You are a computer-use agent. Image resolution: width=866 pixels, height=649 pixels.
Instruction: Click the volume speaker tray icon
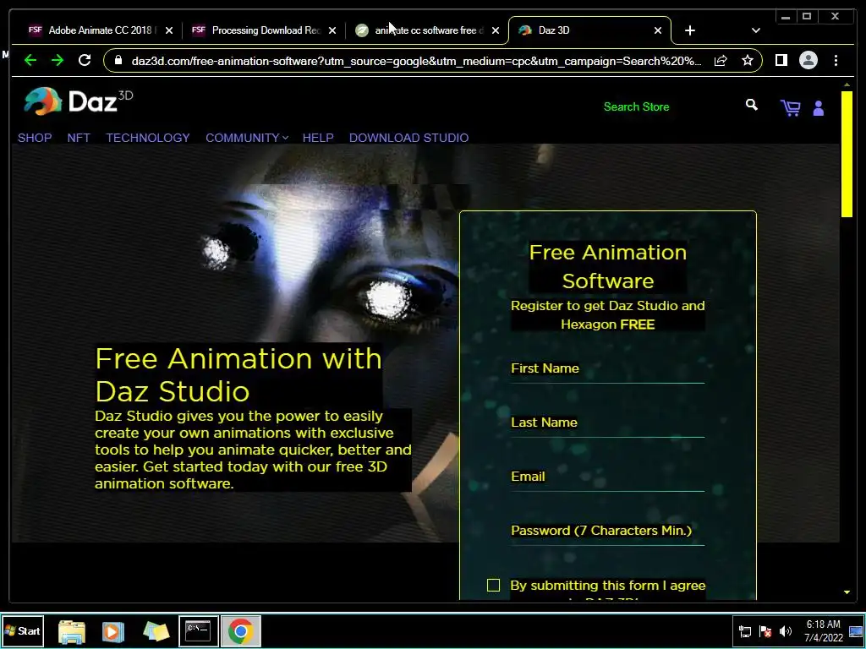coord(786,631)
